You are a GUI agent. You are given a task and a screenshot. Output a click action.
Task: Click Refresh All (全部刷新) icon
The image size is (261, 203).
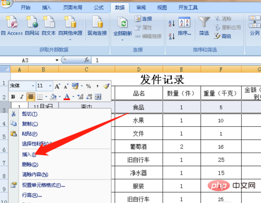point(123,23)
